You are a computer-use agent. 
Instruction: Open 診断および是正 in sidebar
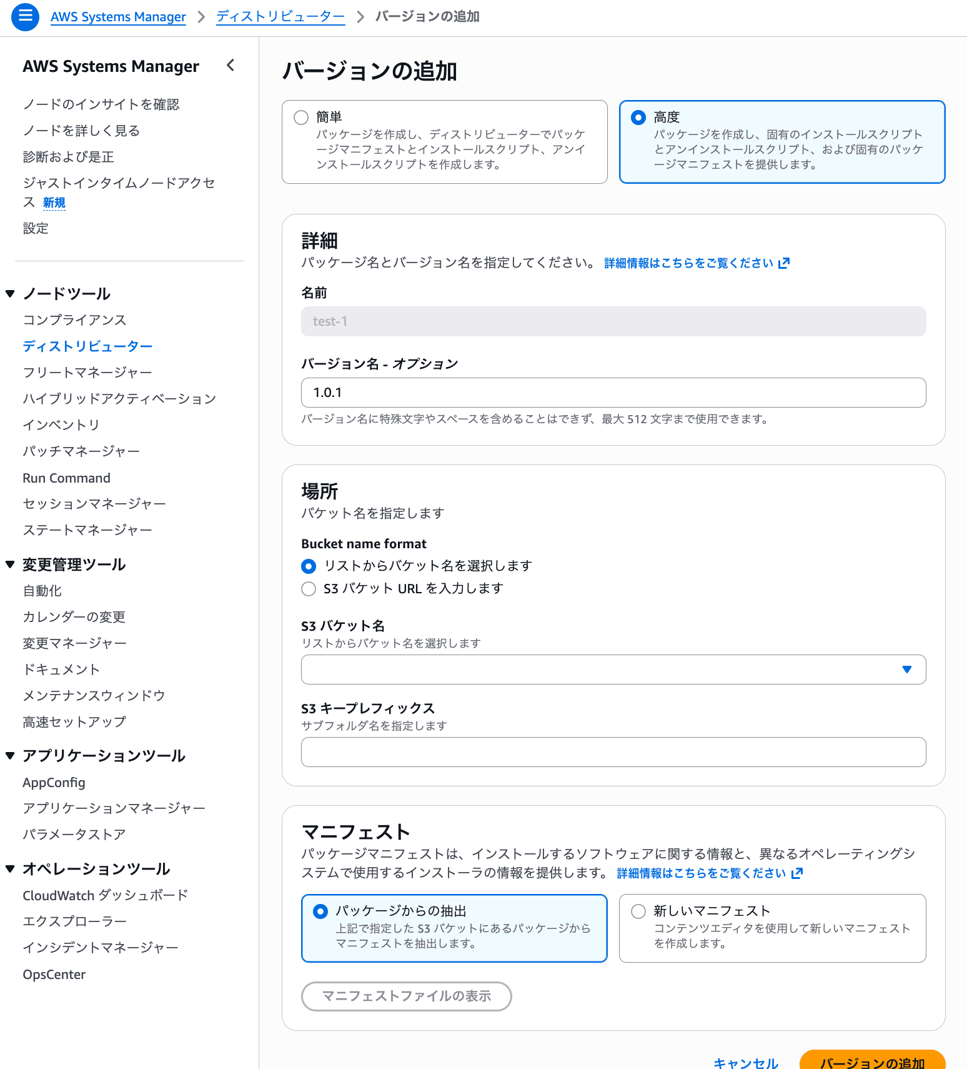click(68, 157)
